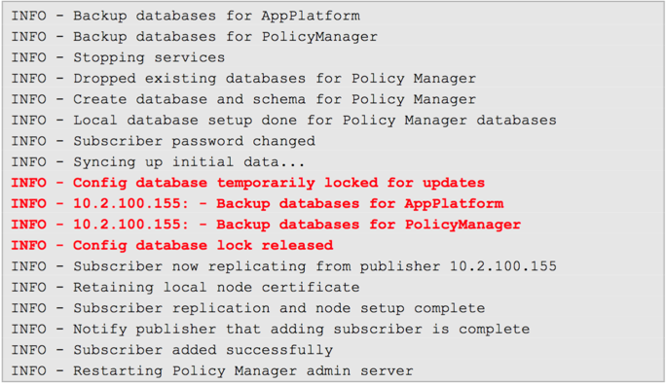Select 'Notify publisher that adding subscriber is complete'
Image resolution: width=666 pixels, height=384 pixels.
(270, 329)
